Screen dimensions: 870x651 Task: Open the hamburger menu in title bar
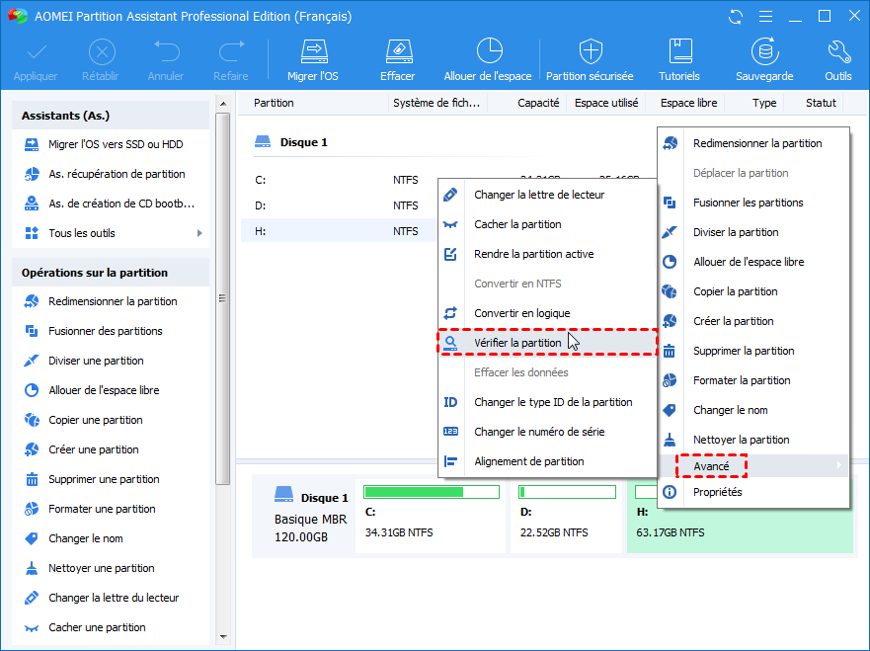click(x=765, y=17)
